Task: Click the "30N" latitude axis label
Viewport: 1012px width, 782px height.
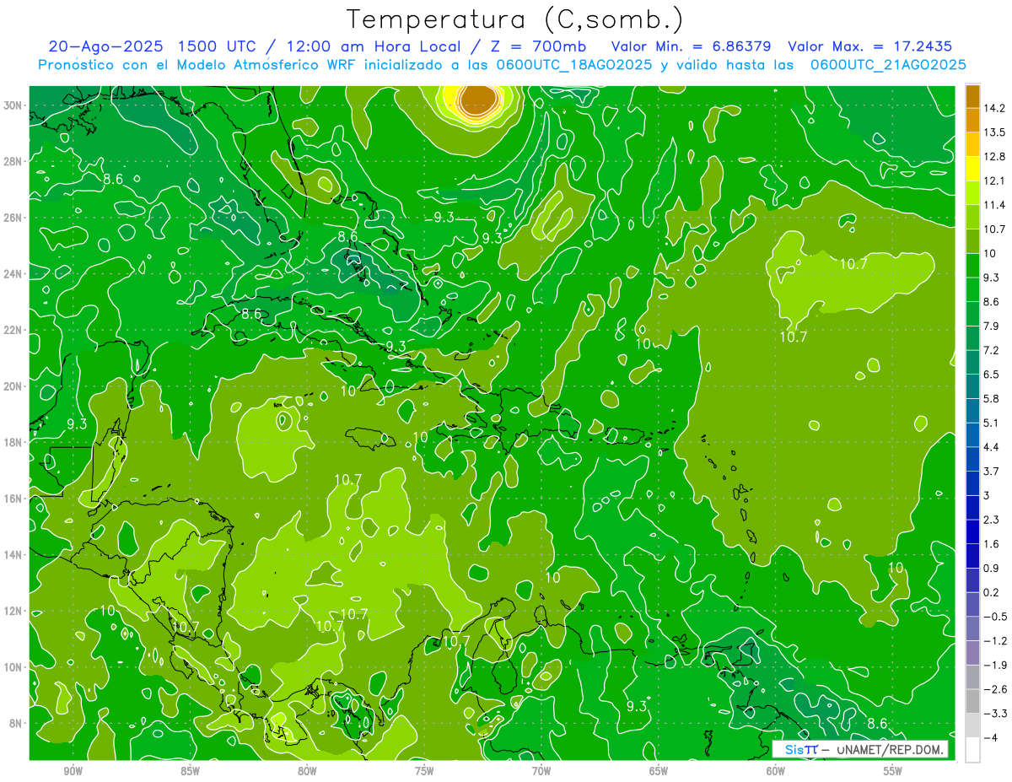Action: [13, 105]
